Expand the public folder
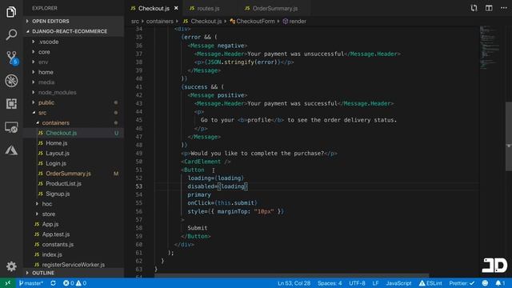This screenshot has height=288, width=512. click(x=46, y=102)
